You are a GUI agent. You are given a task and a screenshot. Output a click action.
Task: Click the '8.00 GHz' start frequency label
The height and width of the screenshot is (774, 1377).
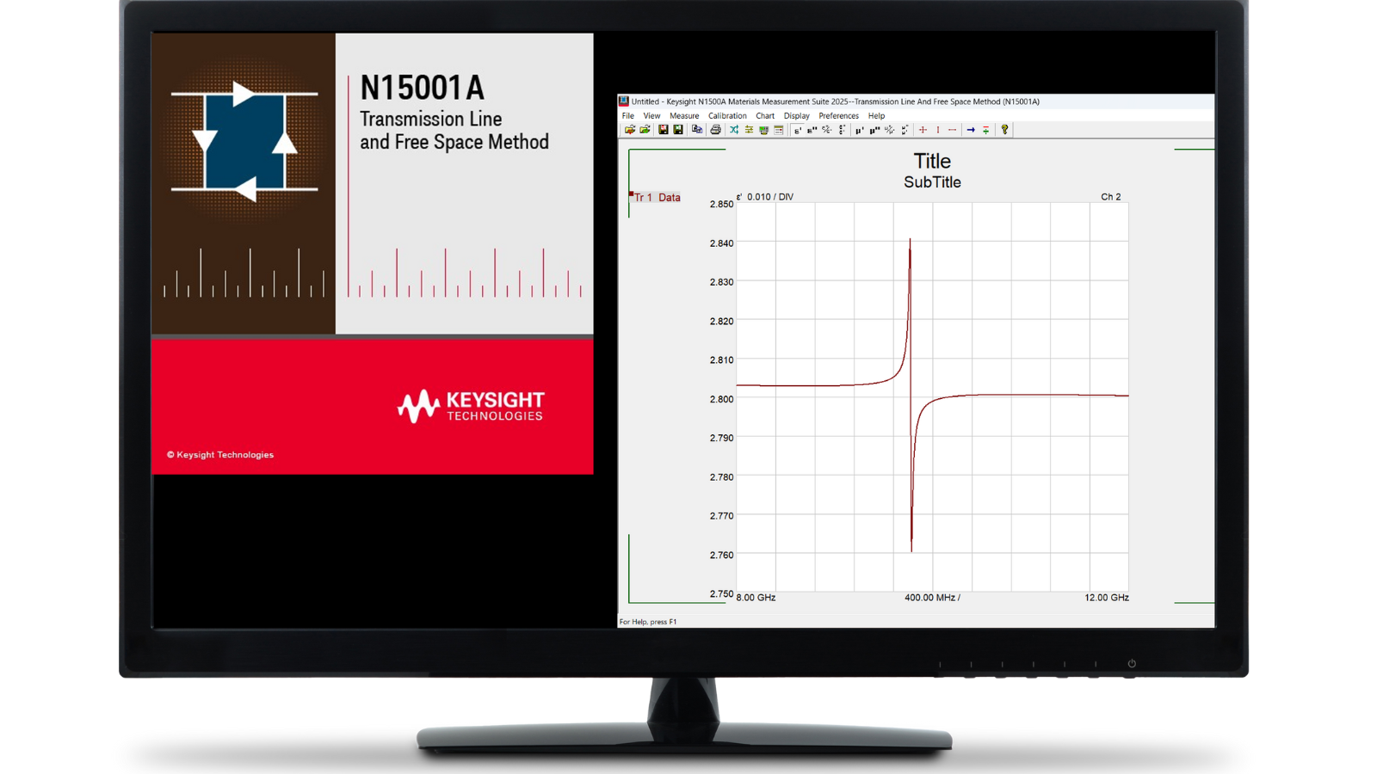point(756,598)
